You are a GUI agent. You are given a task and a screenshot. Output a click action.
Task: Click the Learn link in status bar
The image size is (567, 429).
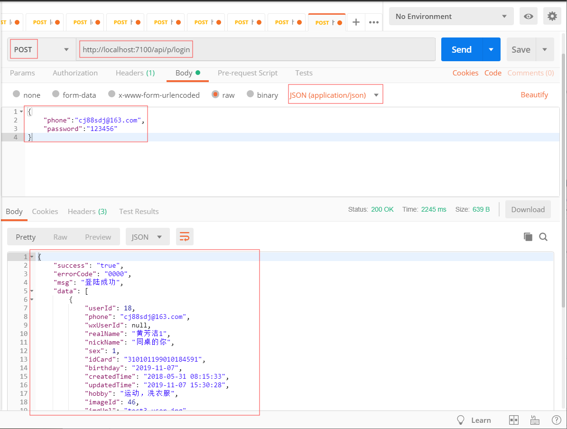point(481,420)
